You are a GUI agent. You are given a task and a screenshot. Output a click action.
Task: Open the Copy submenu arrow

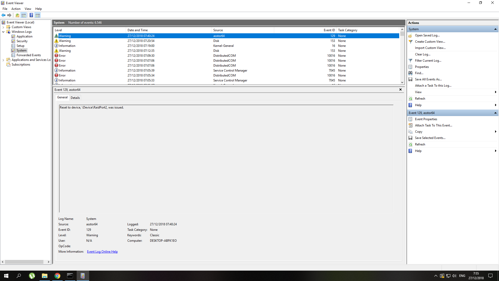coord(495,132)
